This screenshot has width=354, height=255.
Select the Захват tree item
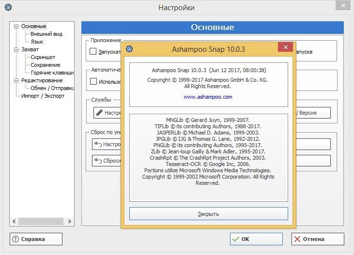[x=30, y=49]
